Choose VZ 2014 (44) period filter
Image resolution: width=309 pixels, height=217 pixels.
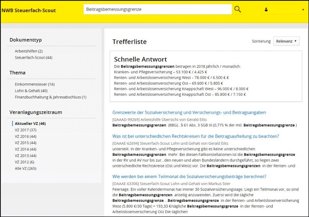click(x=26, y=149)
